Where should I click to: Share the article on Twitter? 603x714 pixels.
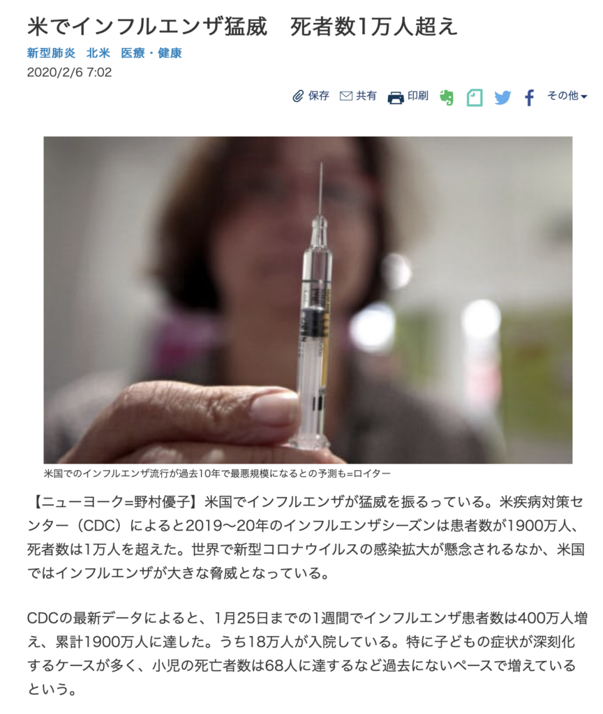pos(502,98)
